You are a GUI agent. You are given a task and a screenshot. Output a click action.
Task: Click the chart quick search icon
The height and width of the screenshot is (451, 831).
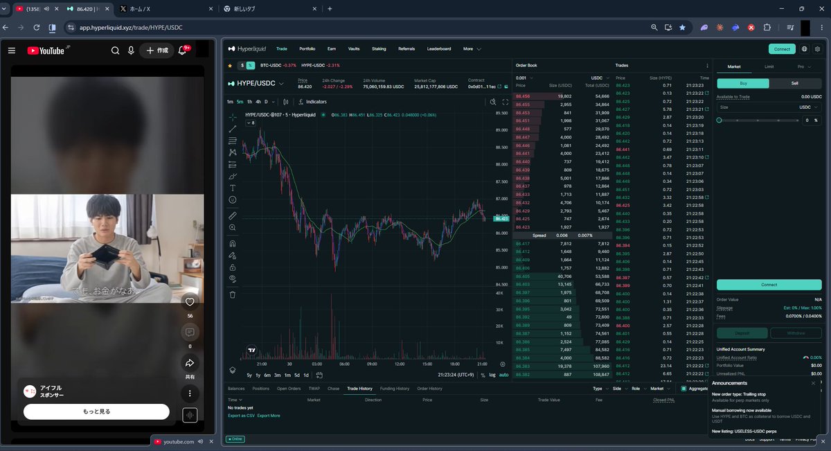tap(493, 102)
